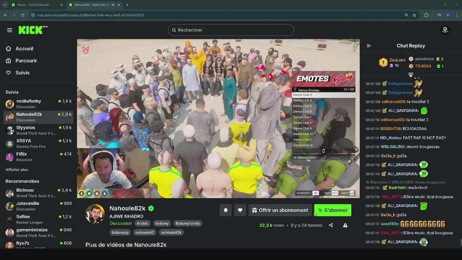This screenshot has height=260, width=462.
Task: Open the Chrome profile S1 avatar
Action: tap(448, 15)
